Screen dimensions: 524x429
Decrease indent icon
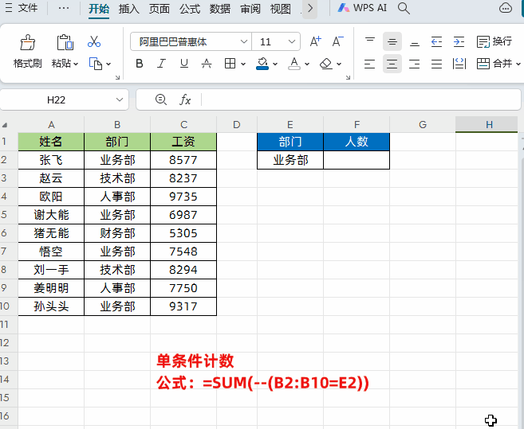pos(436,41)
